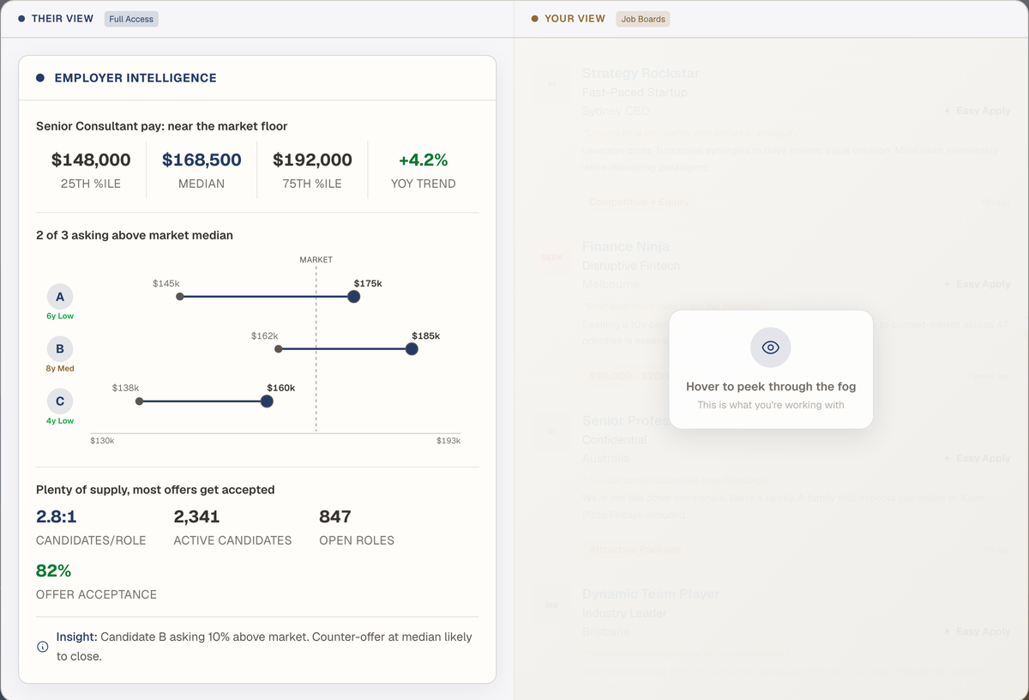The width and height of the screenshot is (1029, 700).
Task: Click the dot beside EMPLOYER INTELLIGENCE heading
Action: pos(40,78)
